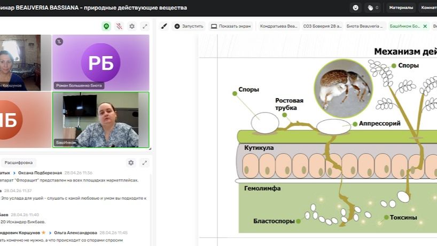Click the laptop icon of Показать экран
The image size is (437, 246).
click(214, 26)
